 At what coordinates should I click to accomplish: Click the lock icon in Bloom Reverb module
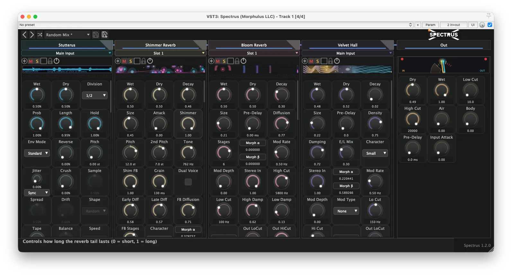click(x=237, y=61)
